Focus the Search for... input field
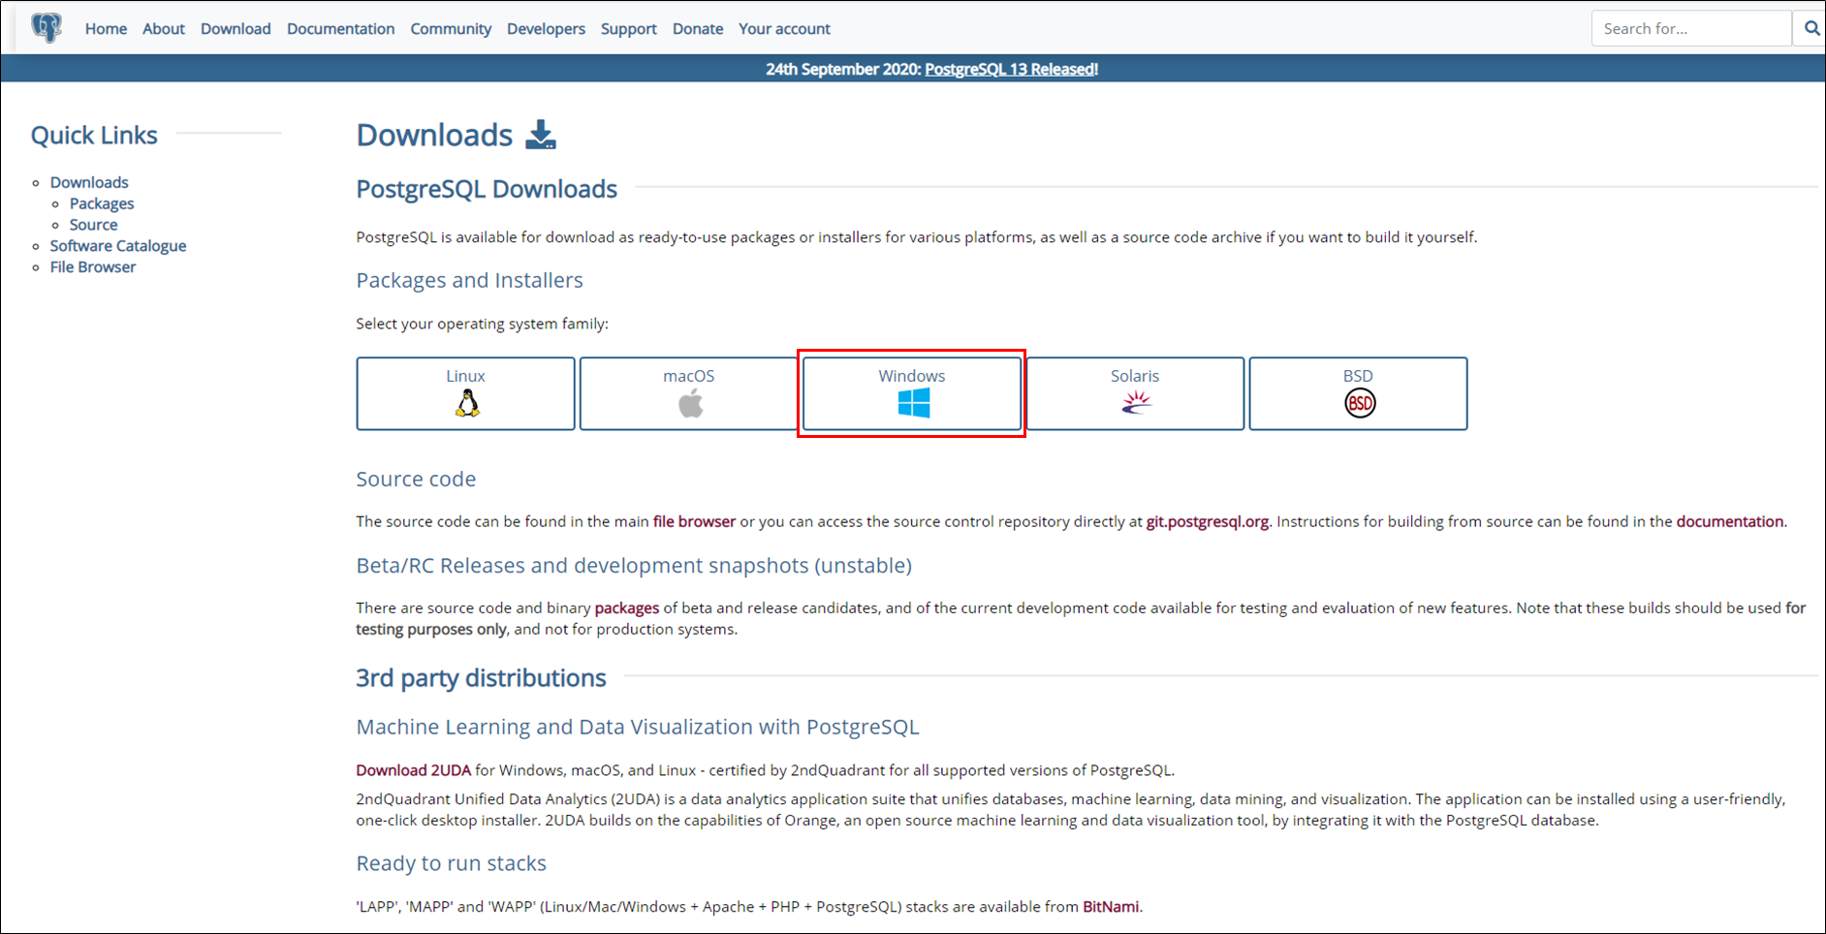This screenshot has height=934, width=1826. pos(1691,29)
